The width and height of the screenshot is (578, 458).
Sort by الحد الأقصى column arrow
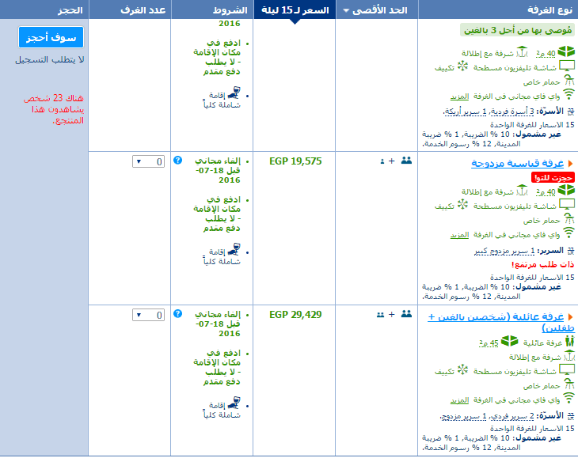(x=346, y=10)
